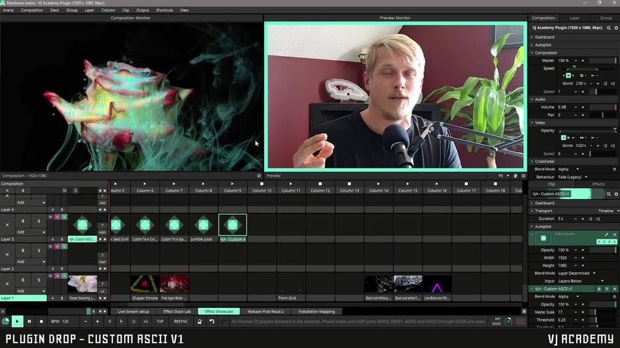Open the clip settings gear icon

(616, 194)
